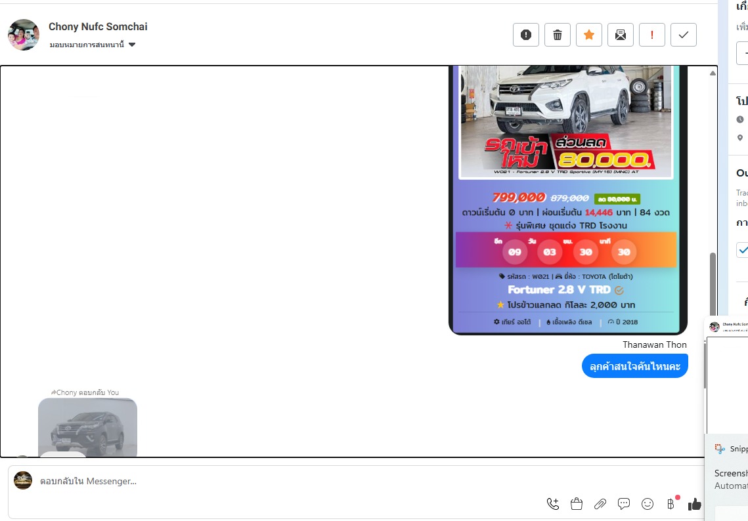Click the Baht payment request icon

point(671,504)
